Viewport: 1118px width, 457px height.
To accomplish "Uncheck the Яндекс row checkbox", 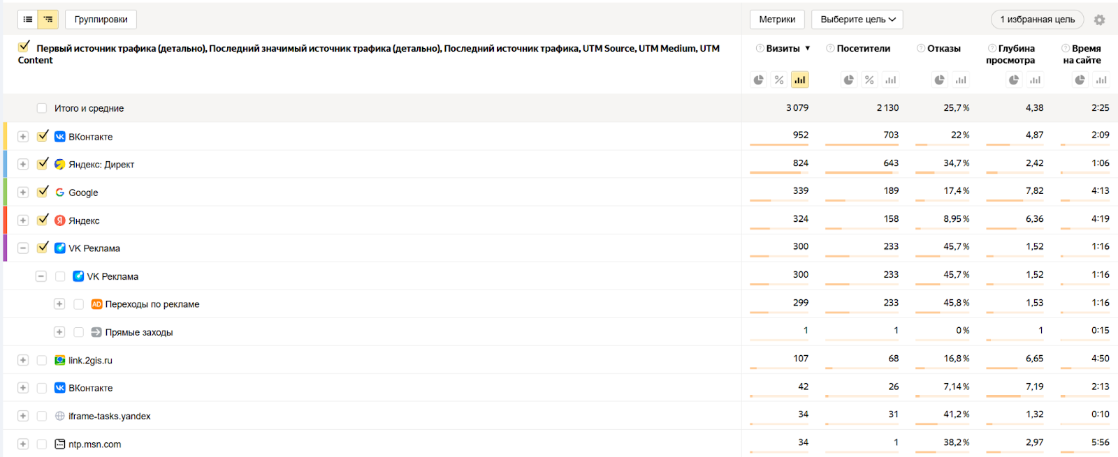I will (x=43, y=219).
